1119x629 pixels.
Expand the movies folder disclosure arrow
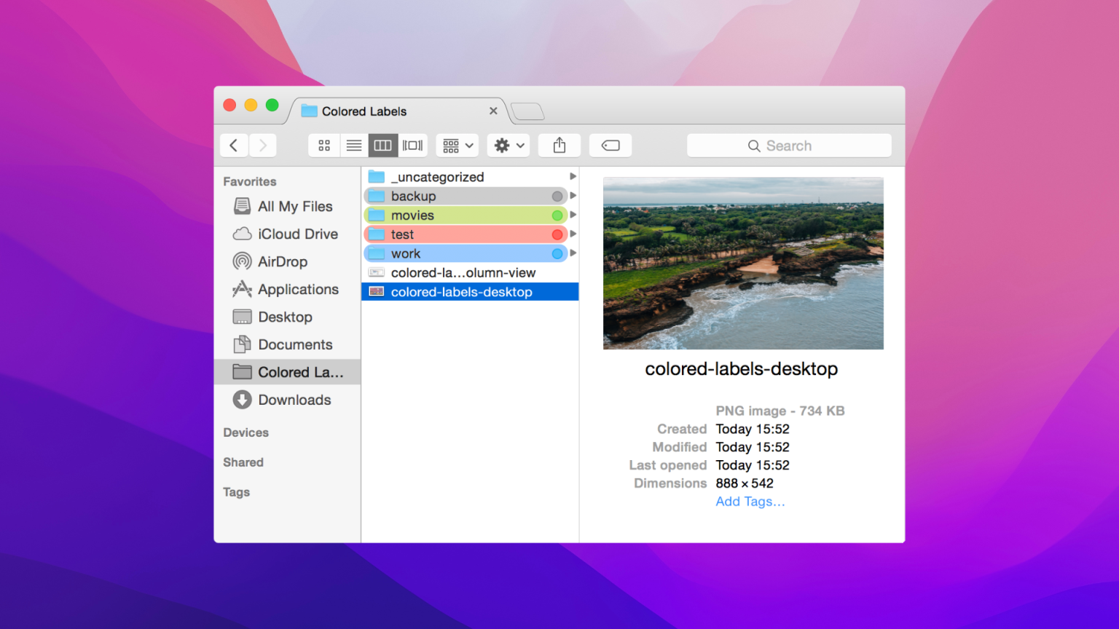(x=573, y=215)
